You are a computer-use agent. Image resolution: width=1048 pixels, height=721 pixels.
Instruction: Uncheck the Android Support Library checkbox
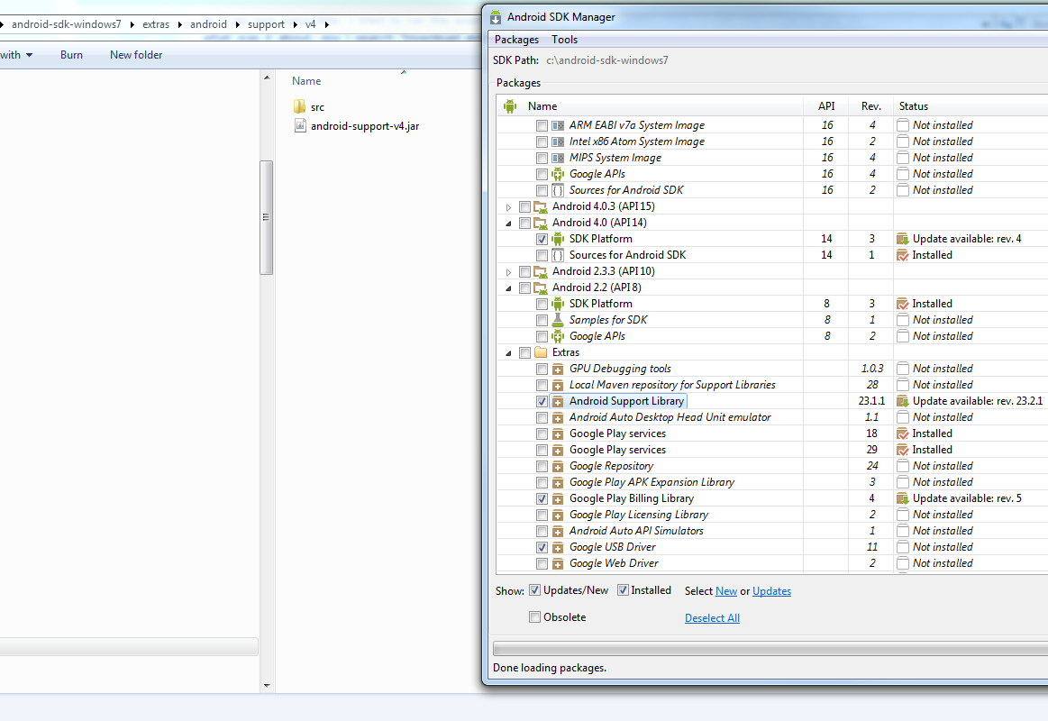tap(542, 402)
